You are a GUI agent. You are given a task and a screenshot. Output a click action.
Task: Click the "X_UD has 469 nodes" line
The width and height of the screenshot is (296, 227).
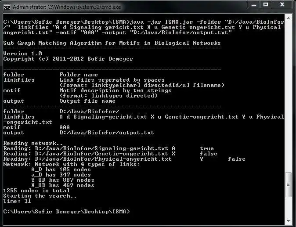point(63,185)
